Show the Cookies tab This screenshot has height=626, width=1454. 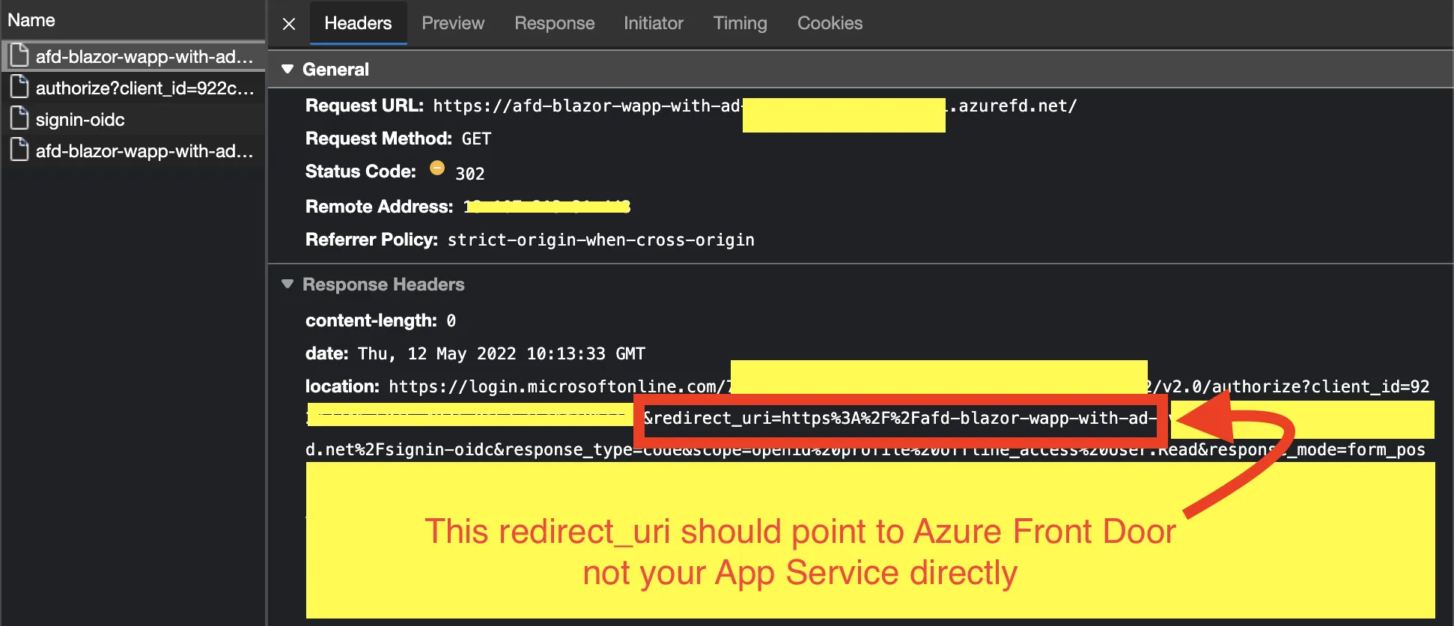click(830, 23)
